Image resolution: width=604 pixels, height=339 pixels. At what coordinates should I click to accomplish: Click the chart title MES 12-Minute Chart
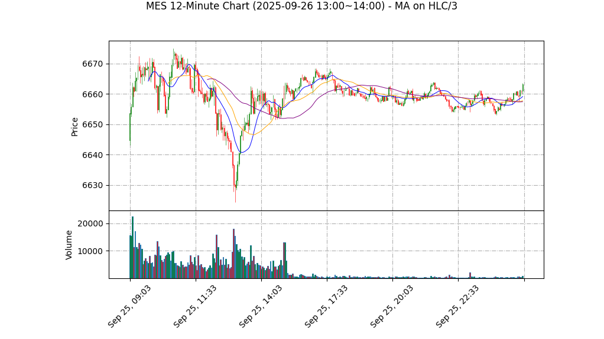click(301, 6)
